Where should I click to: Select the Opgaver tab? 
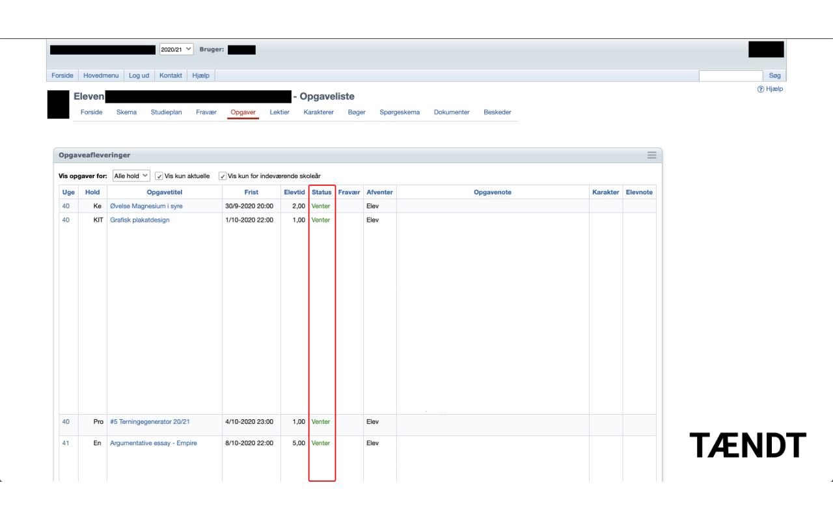point(243,112)
